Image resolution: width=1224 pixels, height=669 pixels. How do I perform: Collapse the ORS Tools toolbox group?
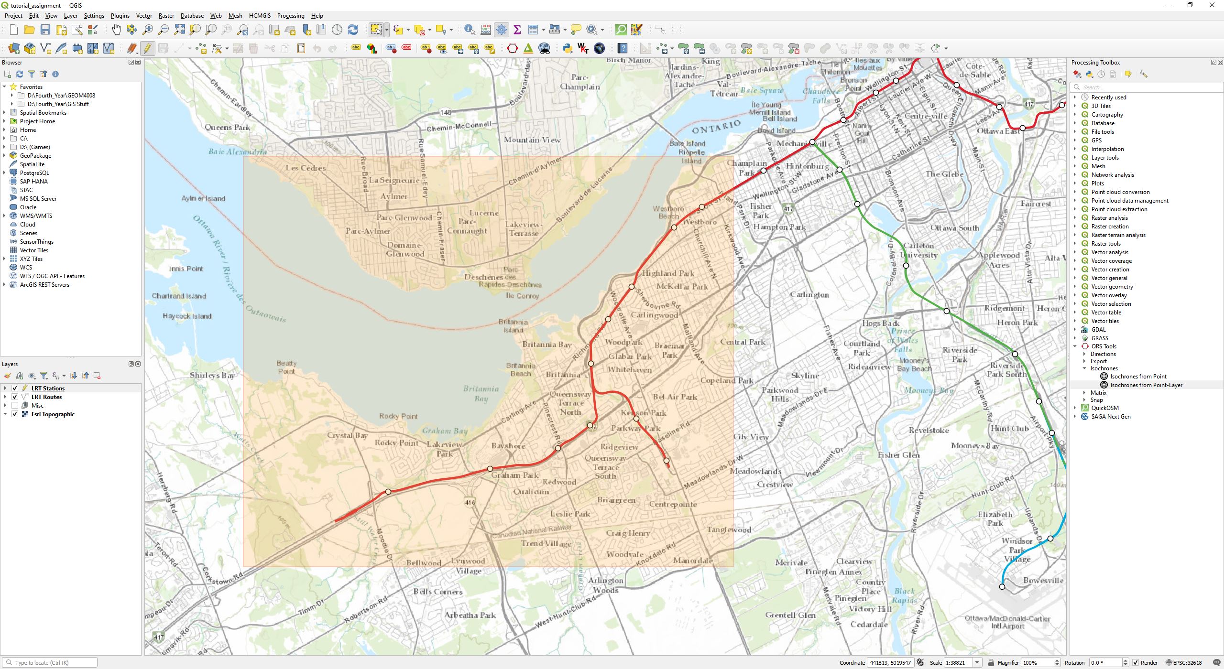coord(1075,346)
